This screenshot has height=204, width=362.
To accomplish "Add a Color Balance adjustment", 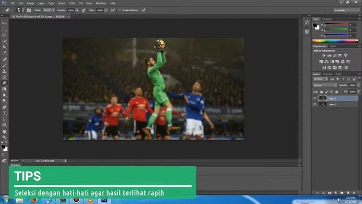I will (x=326, y=62).
